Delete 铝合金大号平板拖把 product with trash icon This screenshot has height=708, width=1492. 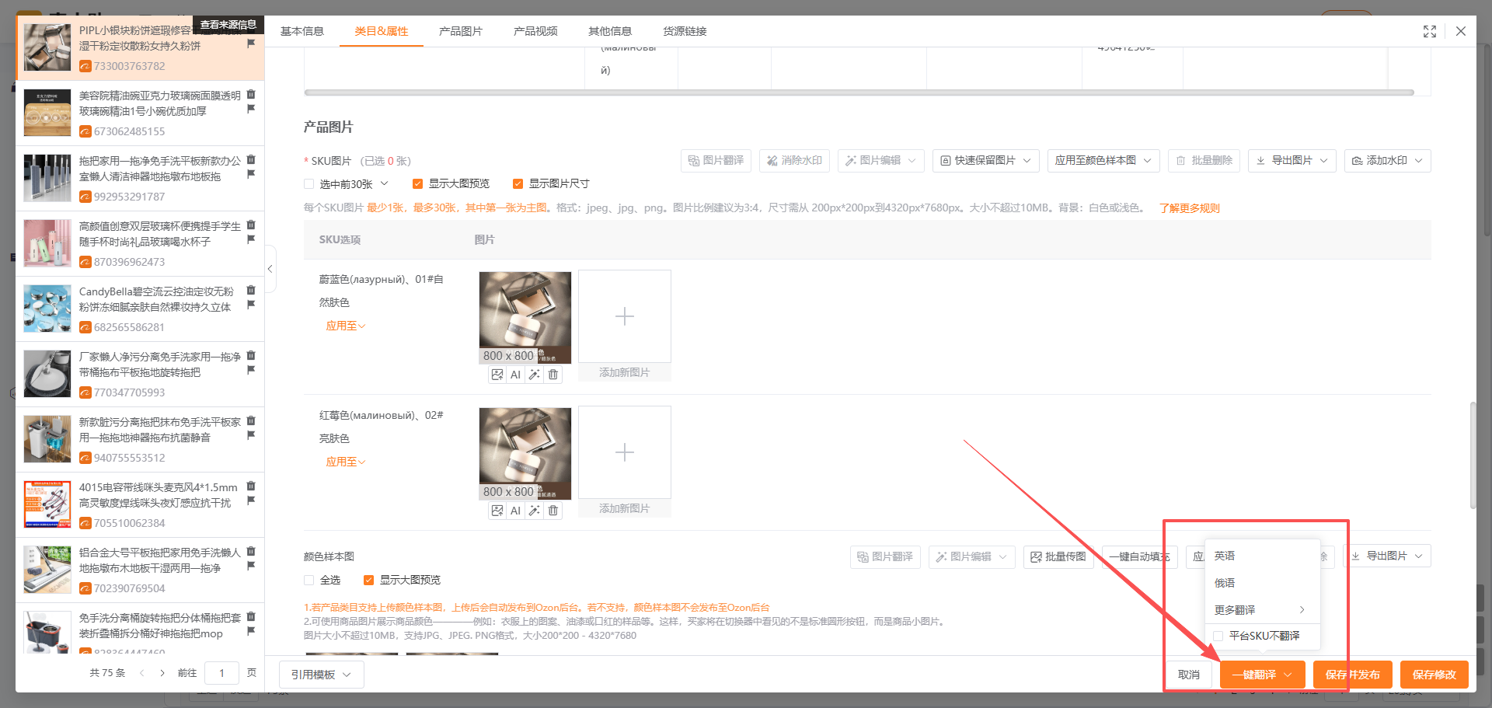pos(251,551)
